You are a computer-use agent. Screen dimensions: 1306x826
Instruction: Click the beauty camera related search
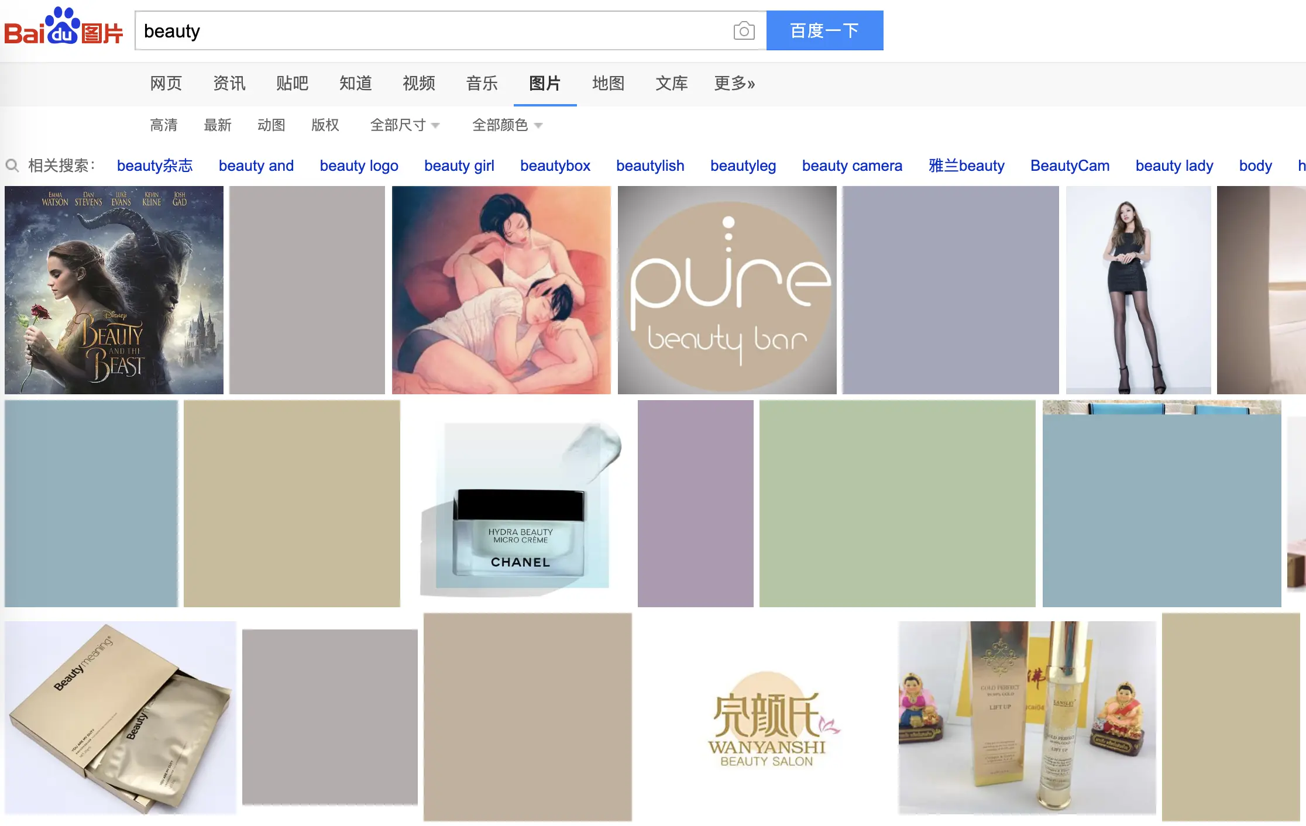coord(851,166)
